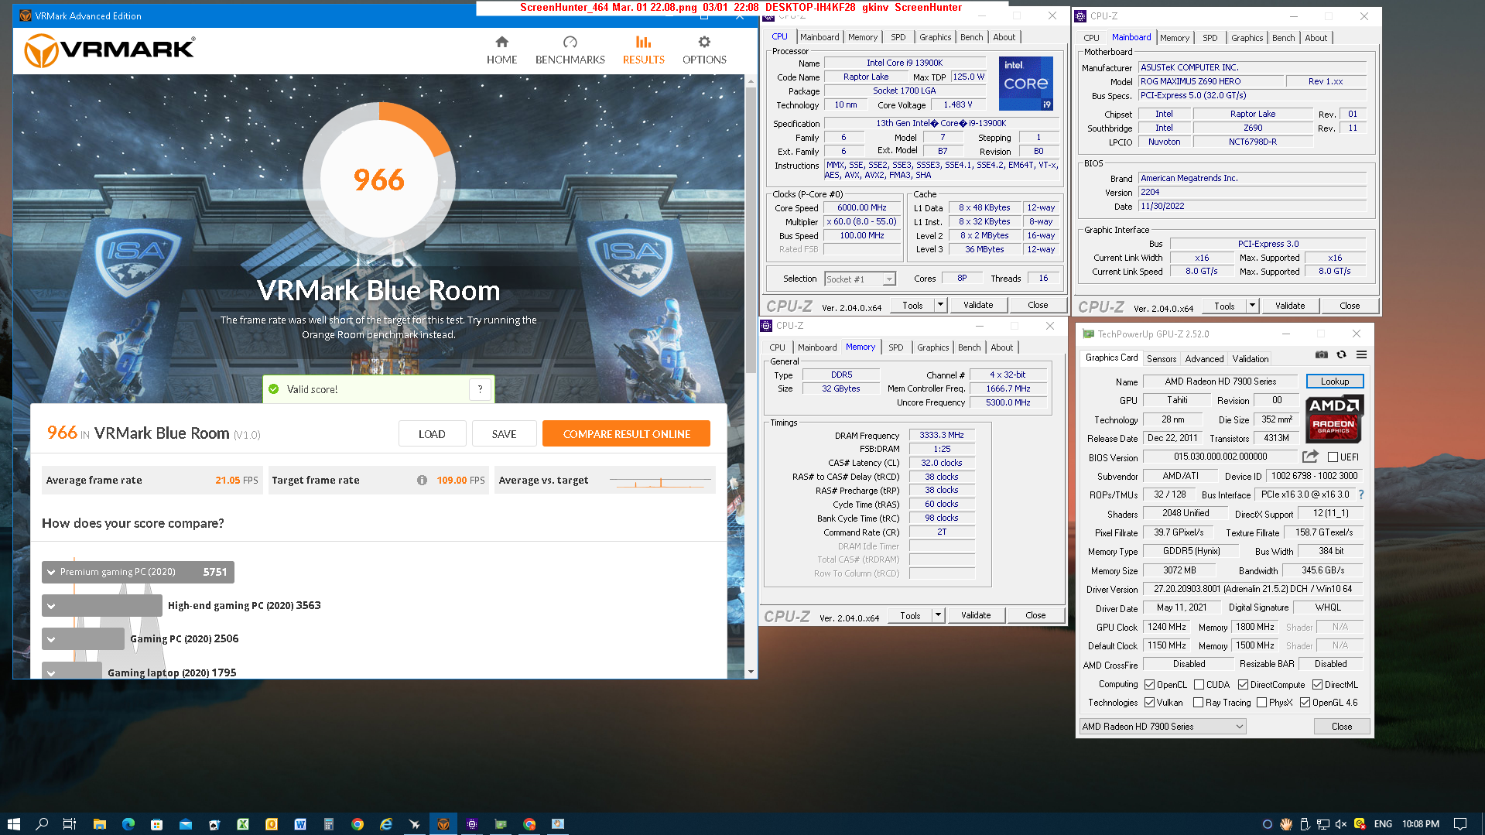The width and height of the screenshot is (1485, 835).
Task: Open Internet Explorer from taskbar
Action: (386, 823)
